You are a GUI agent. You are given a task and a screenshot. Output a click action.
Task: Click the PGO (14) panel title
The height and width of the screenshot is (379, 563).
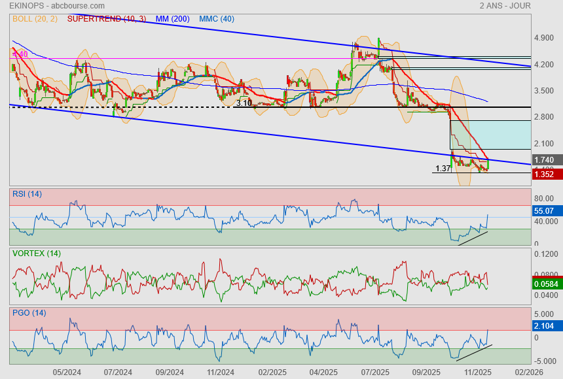point(29,312)
